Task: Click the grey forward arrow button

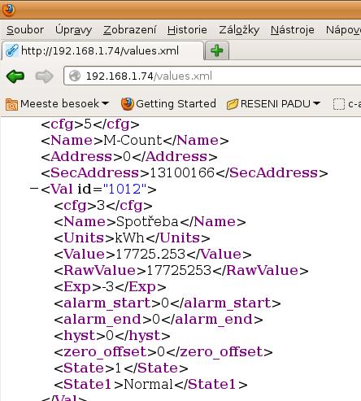Action: [x=44, y=76]
